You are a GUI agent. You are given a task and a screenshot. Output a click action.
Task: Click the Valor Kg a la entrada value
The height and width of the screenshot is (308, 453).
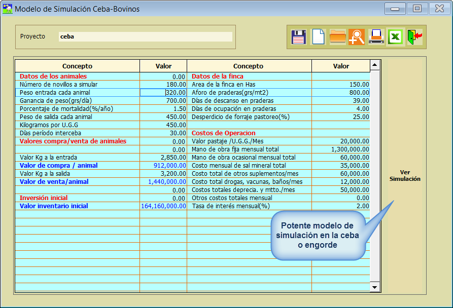[163, 158]
